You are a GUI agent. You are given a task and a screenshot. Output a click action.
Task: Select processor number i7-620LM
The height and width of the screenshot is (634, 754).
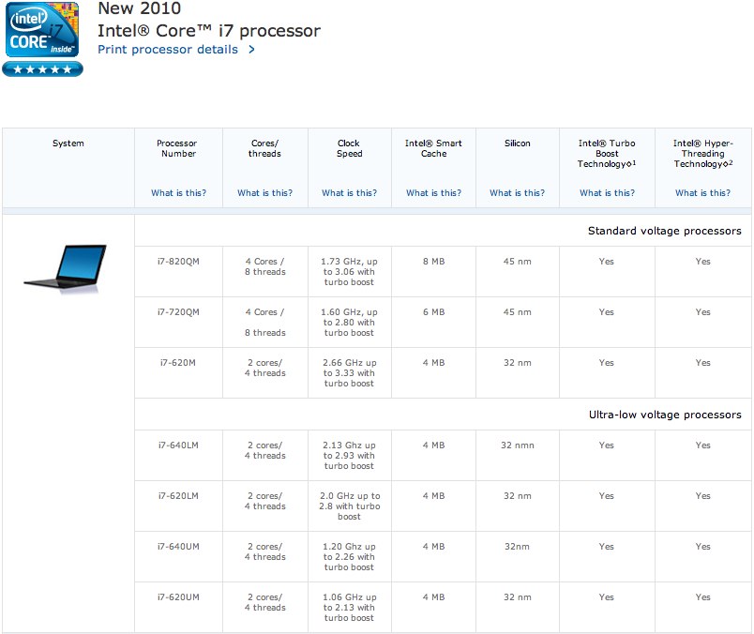pos(178,496)
